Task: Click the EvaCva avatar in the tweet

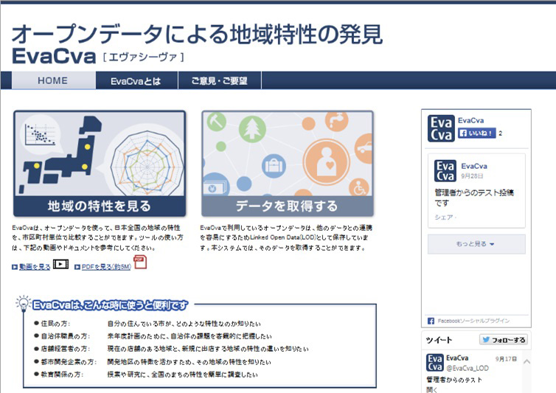Action: 435,363
